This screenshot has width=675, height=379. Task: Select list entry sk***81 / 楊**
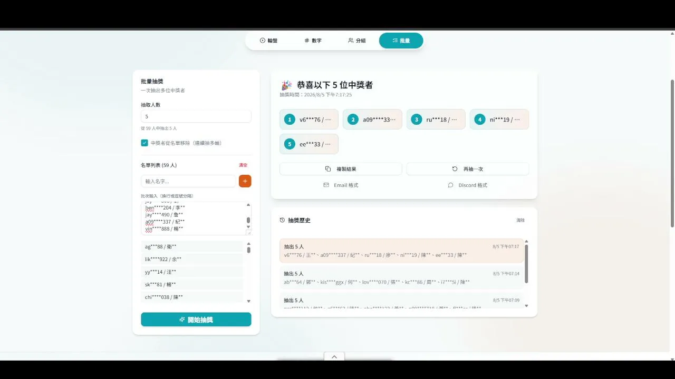coord(192,284)
